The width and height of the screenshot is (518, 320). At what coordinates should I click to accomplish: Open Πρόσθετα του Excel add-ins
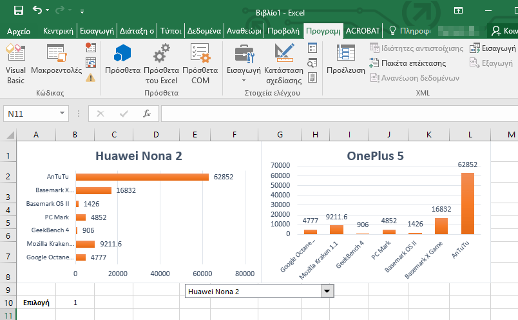162,63
